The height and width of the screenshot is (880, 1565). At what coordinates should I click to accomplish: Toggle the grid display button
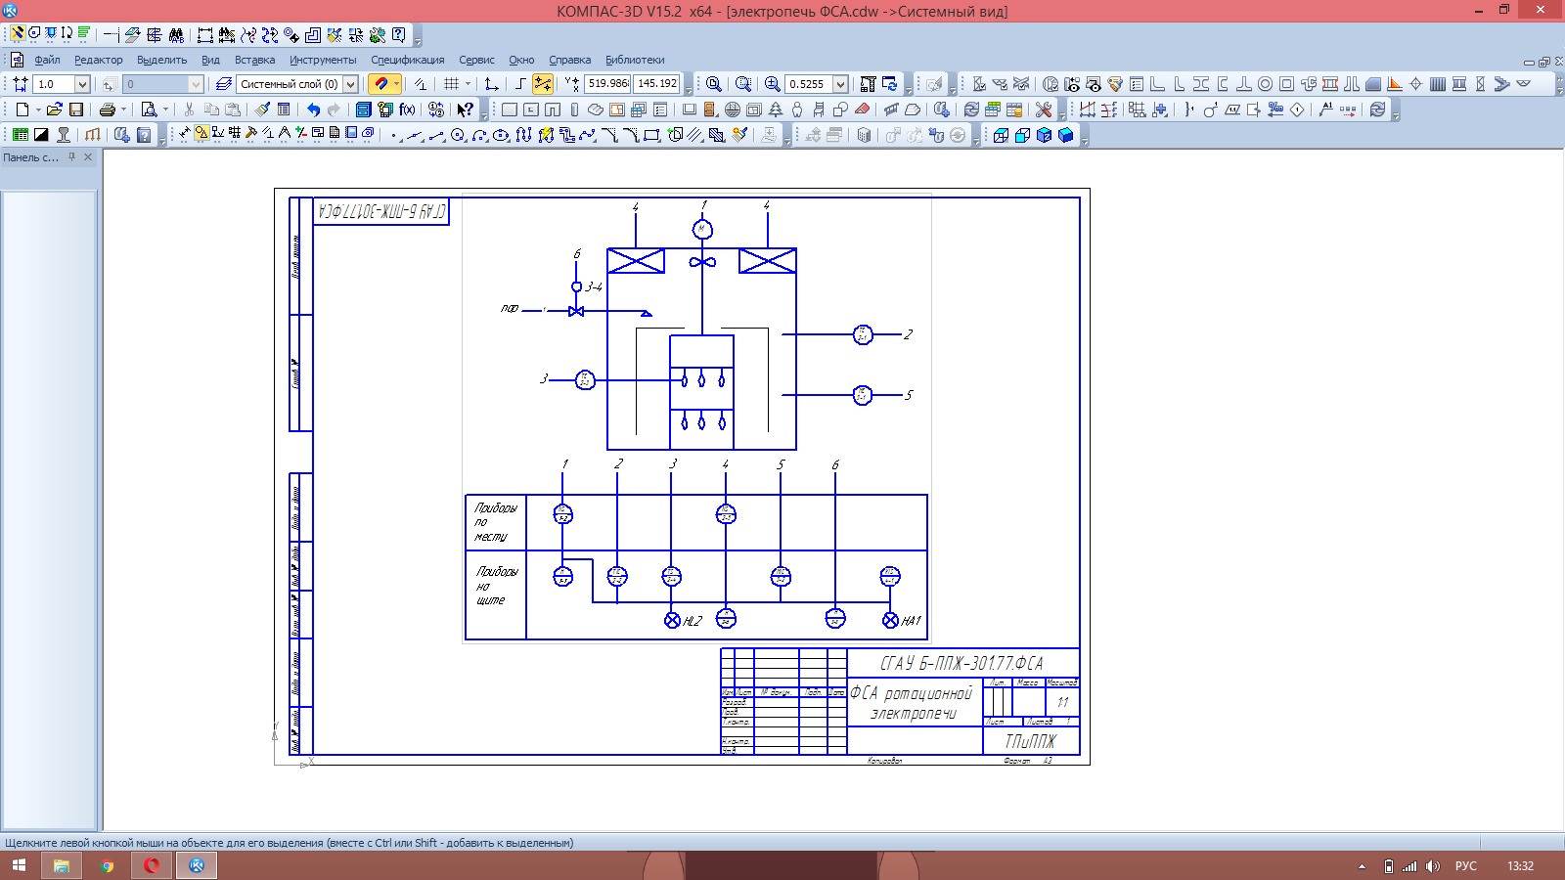[451, 84]
